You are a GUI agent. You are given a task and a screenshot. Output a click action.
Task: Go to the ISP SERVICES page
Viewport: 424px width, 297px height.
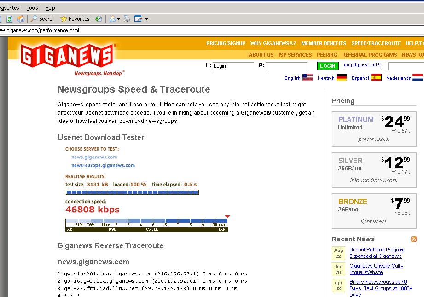tap(295, 55)
